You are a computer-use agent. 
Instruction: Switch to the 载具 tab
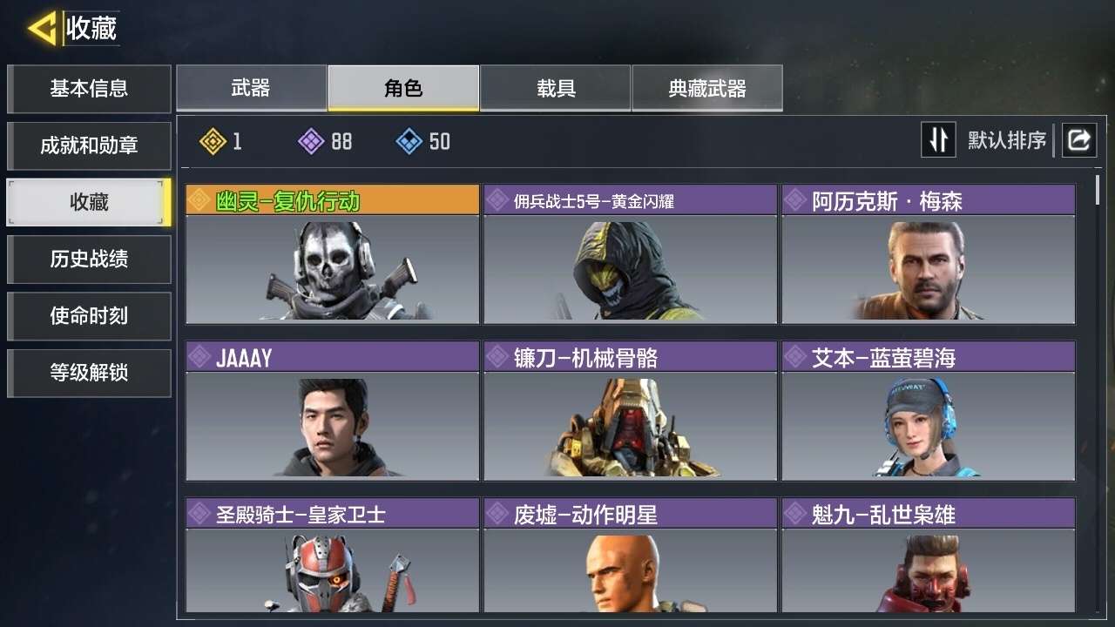click(x=556, y=88)
